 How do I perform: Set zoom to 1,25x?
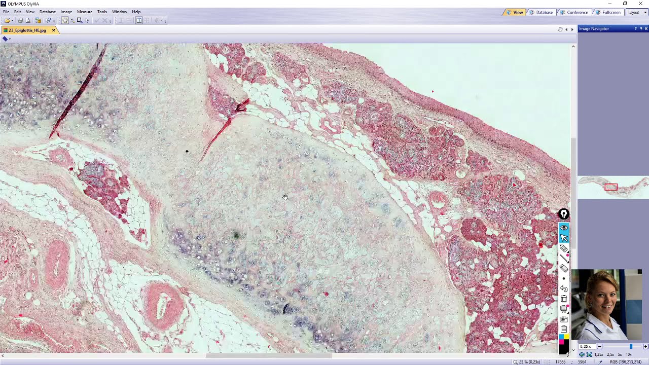pos(598,354)
